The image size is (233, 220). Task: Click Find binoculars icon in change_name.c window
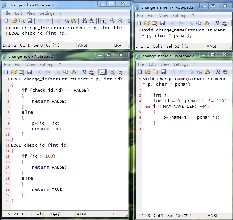click(218, 72)
